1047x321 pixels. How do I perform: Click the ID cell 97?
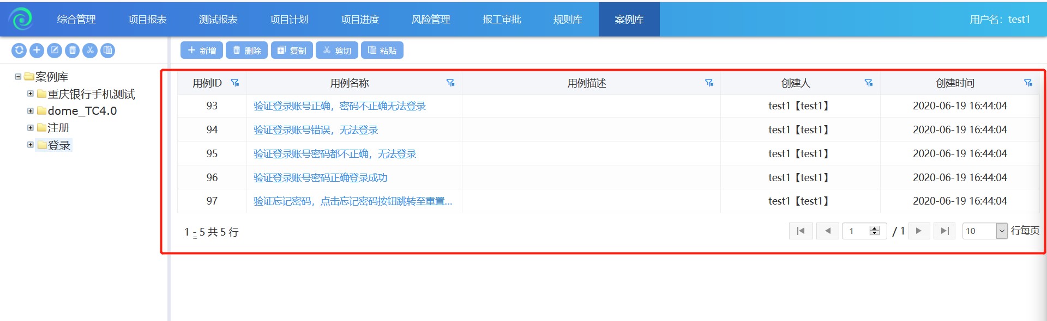tap(212, 201)
